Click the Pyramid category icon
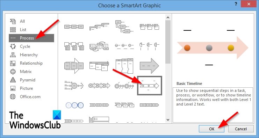This screenshot has width=259, height=138. 13,80
